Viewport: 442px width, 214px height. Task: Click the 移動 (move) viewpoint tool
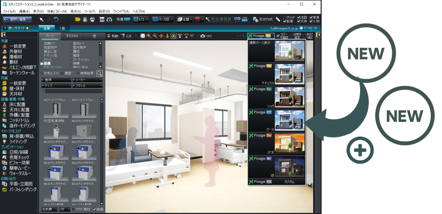click(x=112, y=36)
